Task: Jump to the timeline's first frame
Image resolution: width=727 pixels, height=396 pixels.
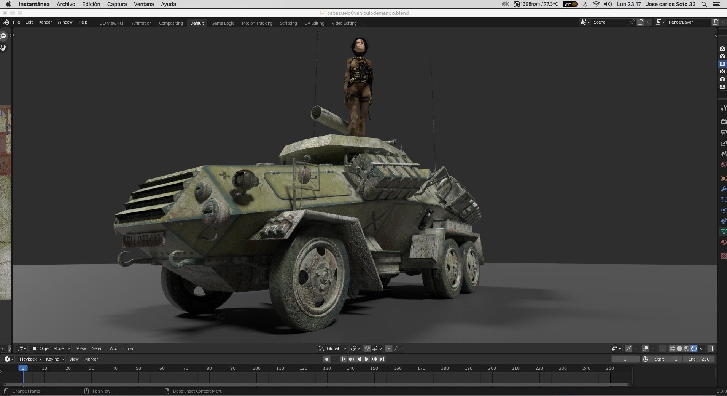Action: click(344, 359)
